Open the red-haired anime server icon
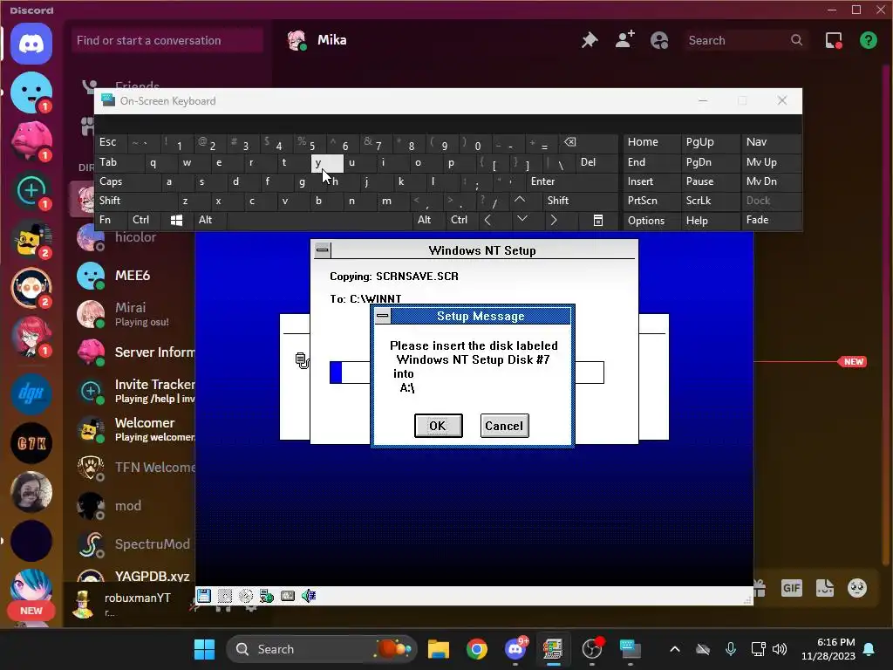This screenshot has height=670, width=893. click(x=31, y=336)
